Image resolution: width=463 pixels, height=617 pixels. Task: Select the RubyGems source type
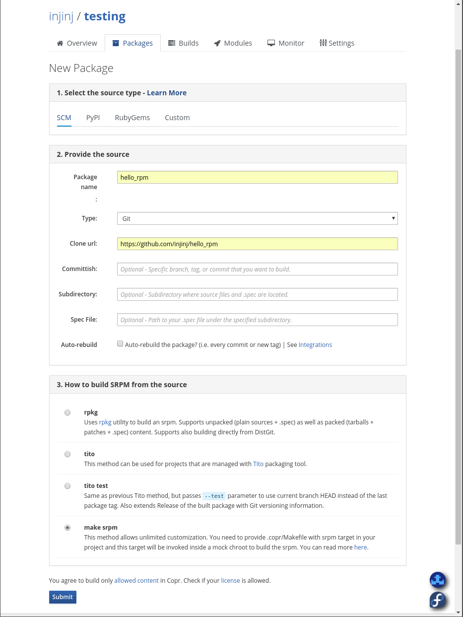[132, 118]
